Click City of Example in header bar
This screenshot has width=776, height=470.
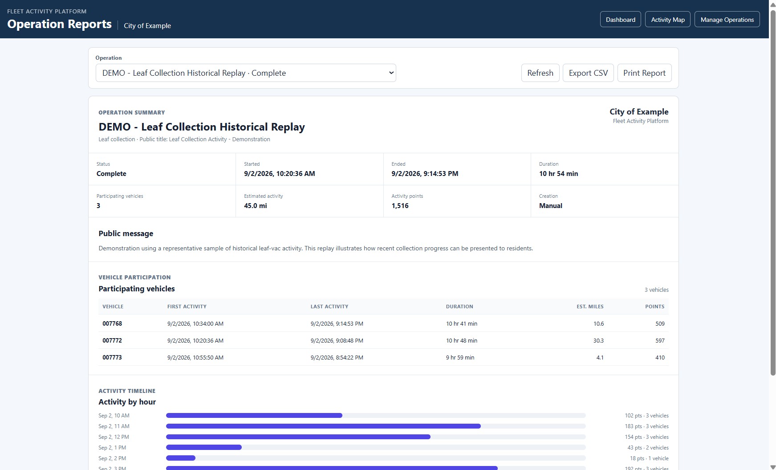[x=147, y=26]
